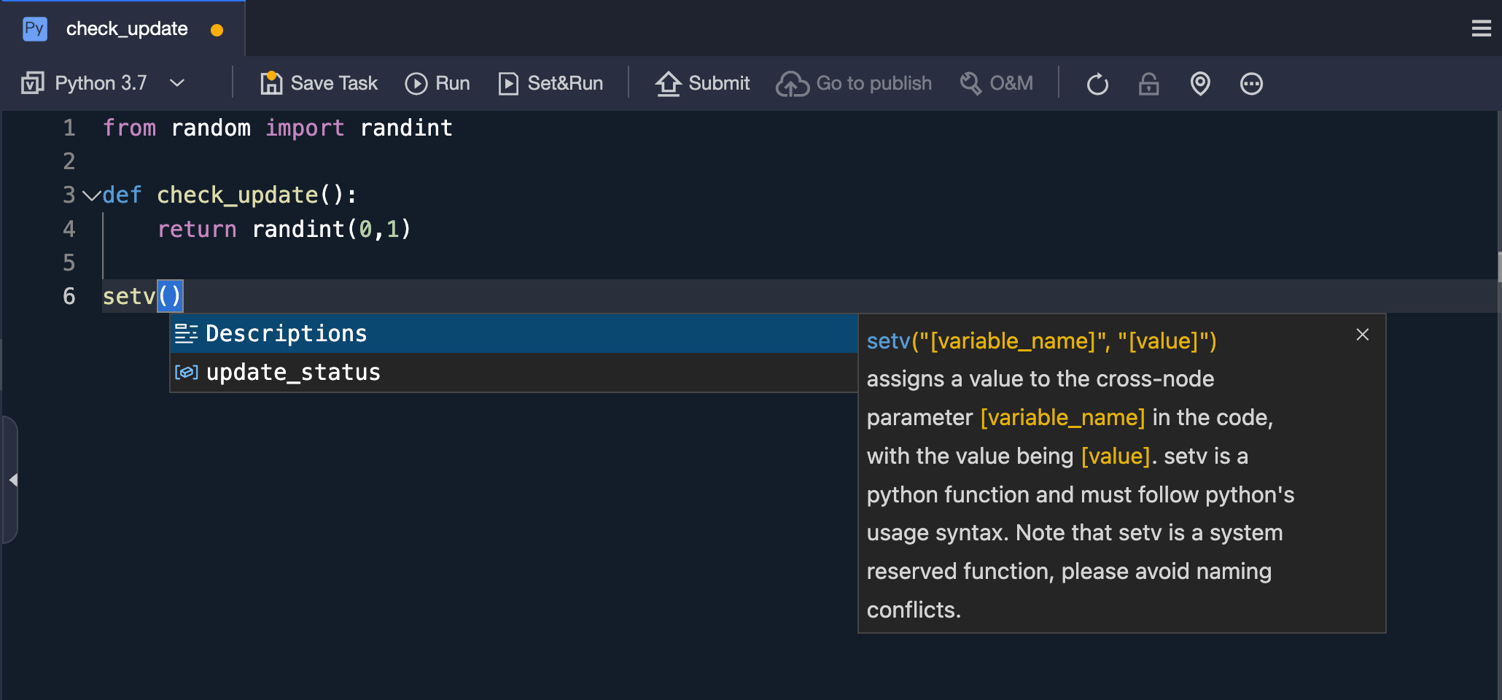Open the Python 3.7 version dropdown

click(x=177, y=83)
